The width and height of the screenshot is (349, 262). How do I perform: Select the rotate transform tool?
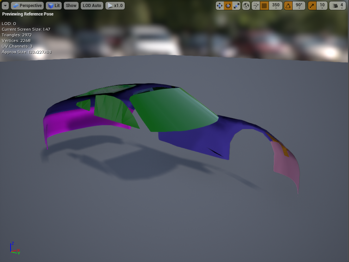(228, 6)
